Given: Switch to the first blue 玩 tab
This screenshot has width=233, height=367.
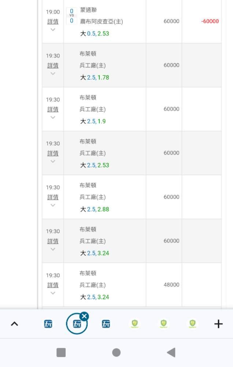Looking at the screenshot, I should pyautogui.click(x=48, y=324).
